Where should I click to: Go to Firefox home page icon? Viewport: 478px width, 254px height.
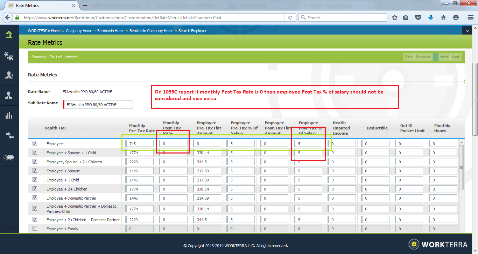pos(443,17)
